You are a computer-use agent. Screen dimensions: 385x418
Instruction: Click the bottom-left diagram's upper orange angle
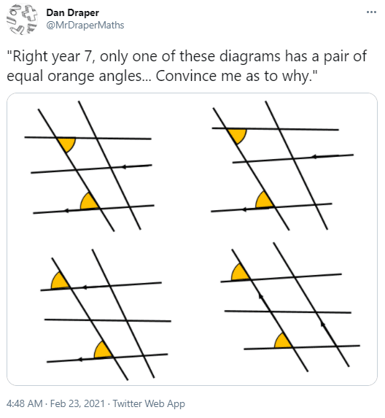60,281
